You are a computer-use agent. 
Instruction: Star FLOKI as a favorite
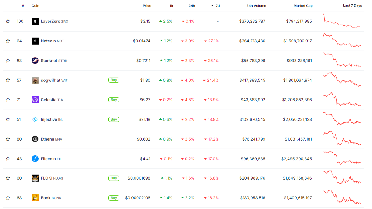8,178
